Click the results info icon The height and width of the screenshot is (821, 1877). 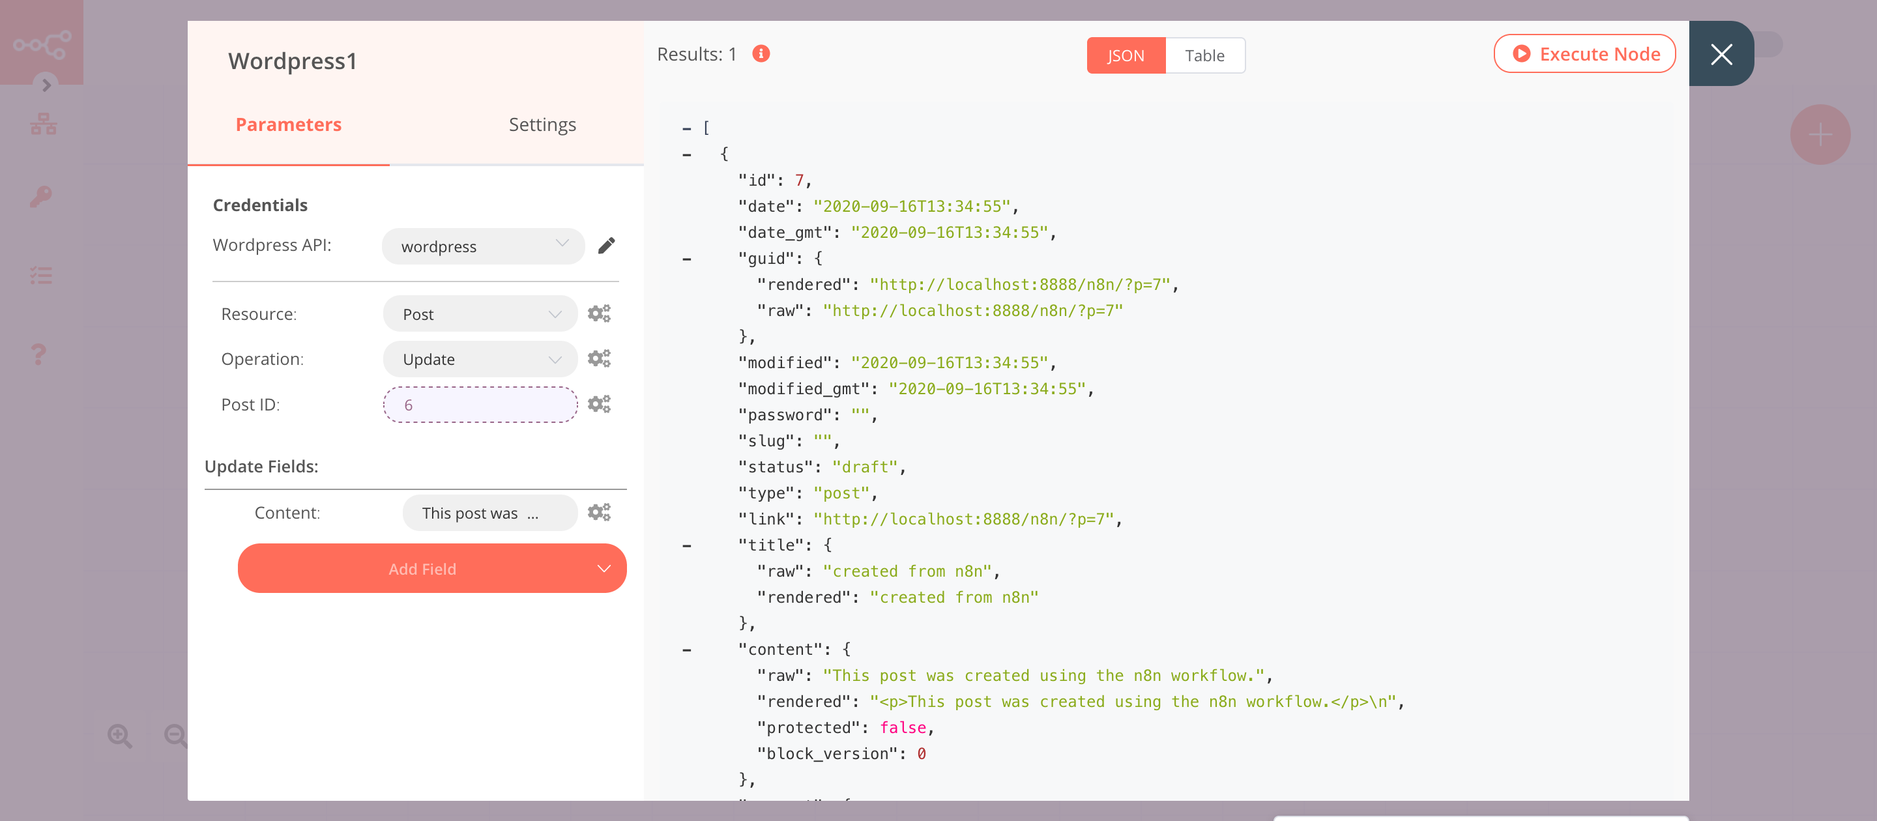pyautogui.click(x=761, y=53)
